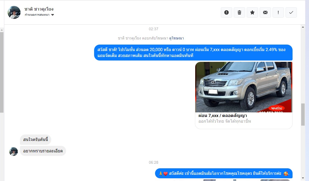This screenshot has width=309, height=181.
Task: Click timestamp 02:37
Action: (153, 29)
